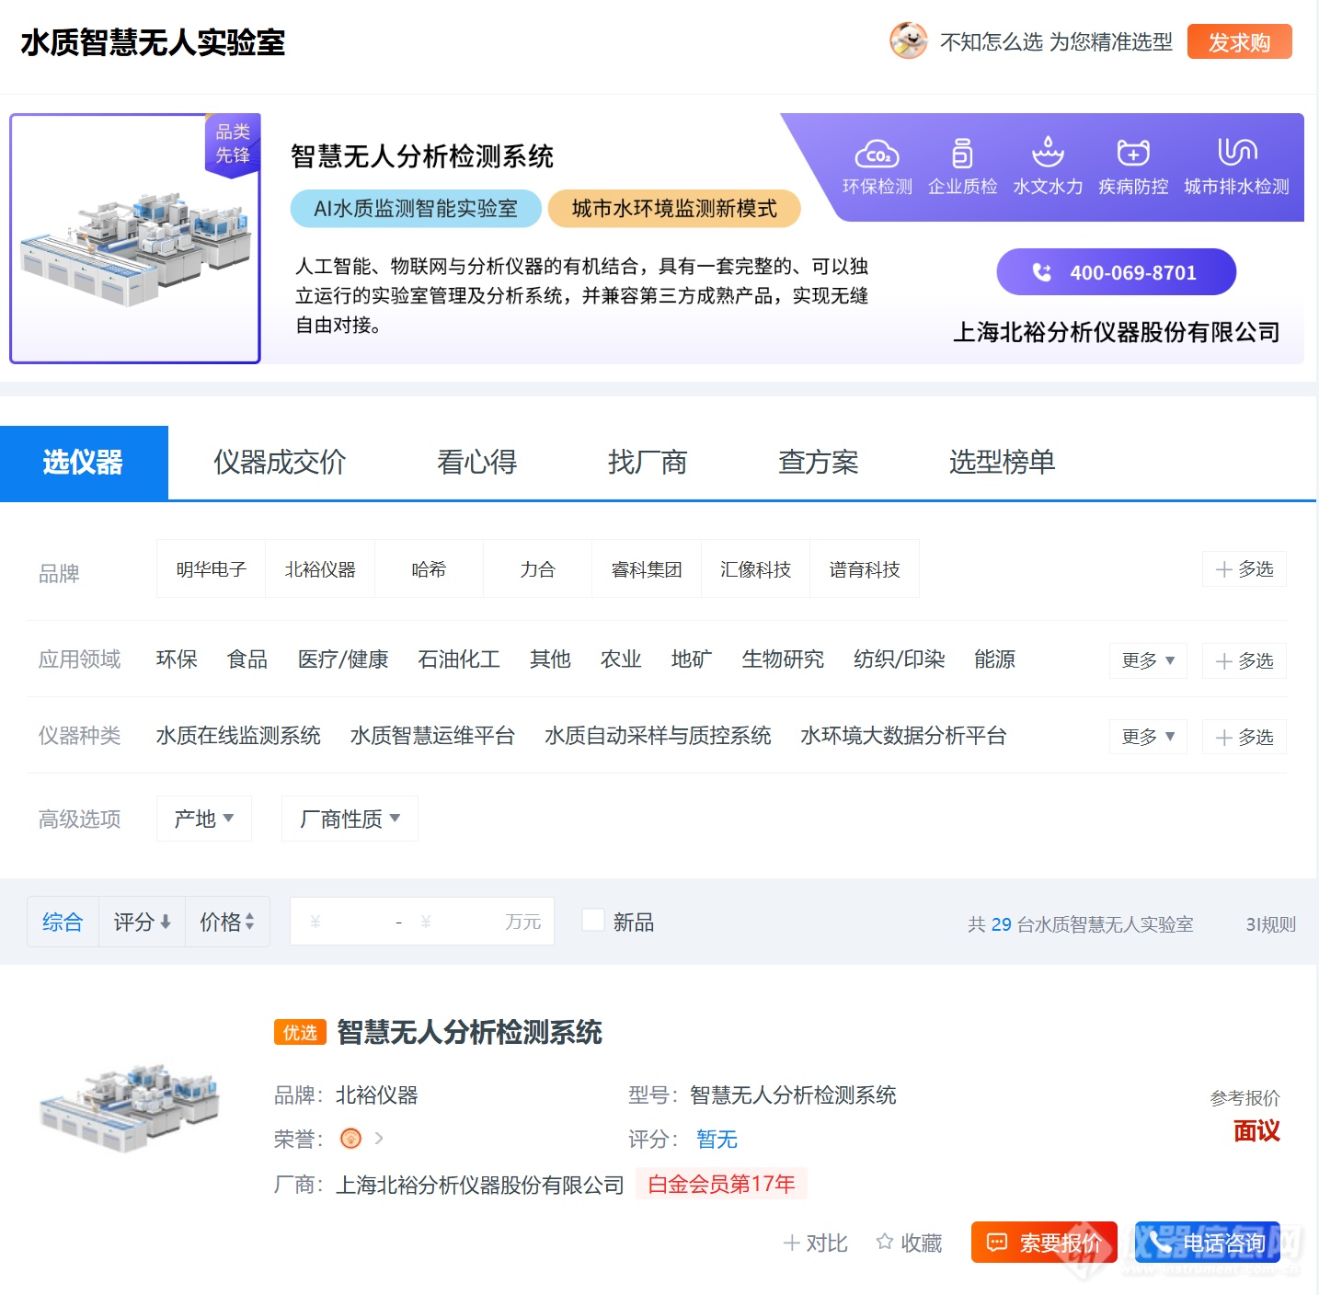Select 环保 application field
This screenshot has height=1295, width=1319.
[x=177, y=659]
